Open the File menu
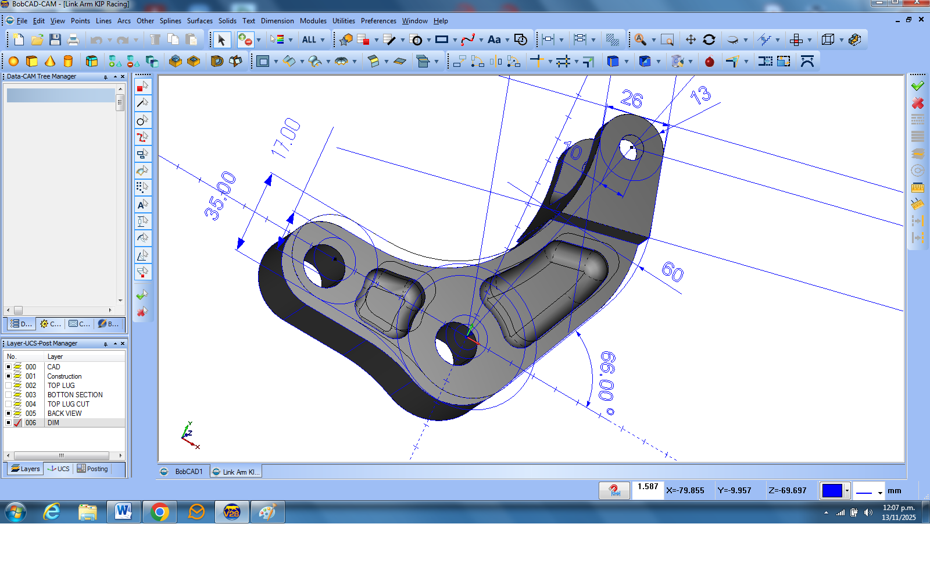 click(22, 21)
